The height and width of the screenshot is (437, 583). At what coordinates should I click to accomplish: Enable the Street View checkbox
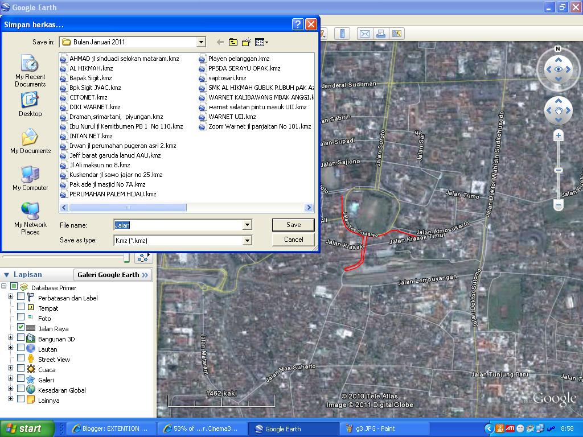tap(21, 358)
